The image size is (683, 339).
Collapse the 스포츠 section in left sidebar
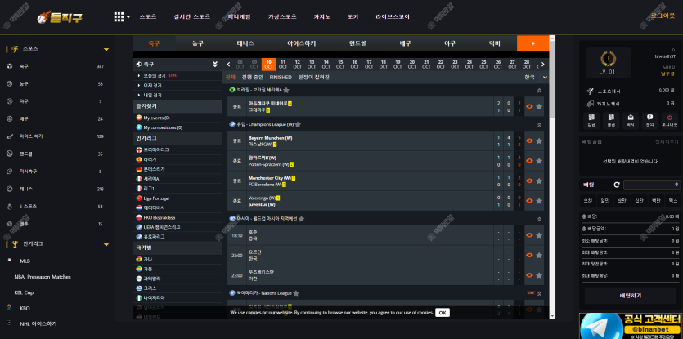pos(106,49)
